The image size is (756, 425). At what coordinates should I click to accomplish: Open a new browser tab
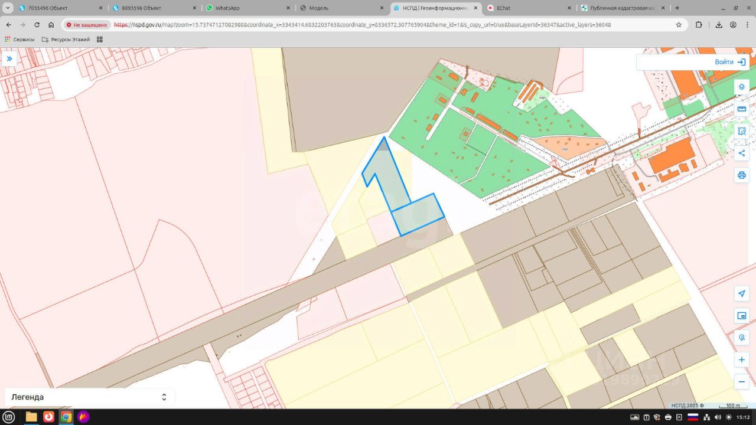pyautogui.click(x=677, y=8)
